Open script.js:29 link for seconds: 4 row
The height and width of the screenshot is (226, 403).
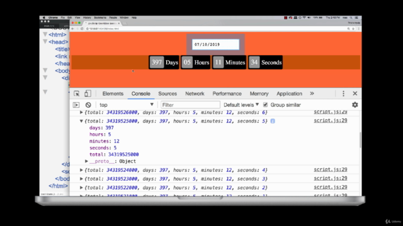330,169
